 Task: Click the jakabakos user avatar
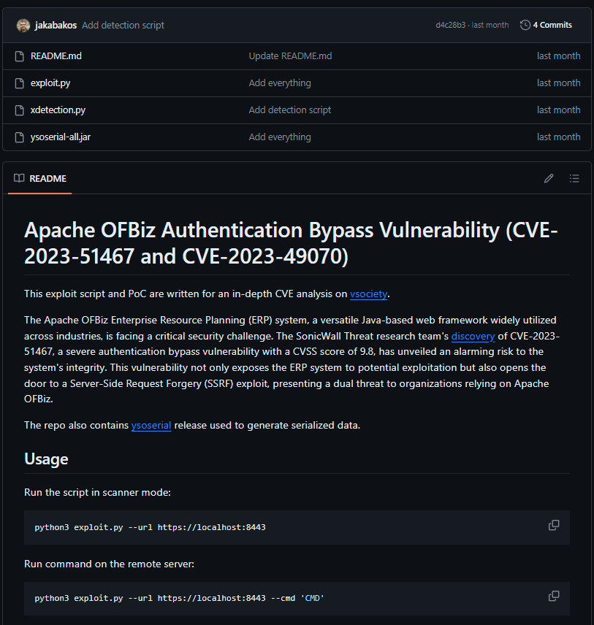[23, 25]
